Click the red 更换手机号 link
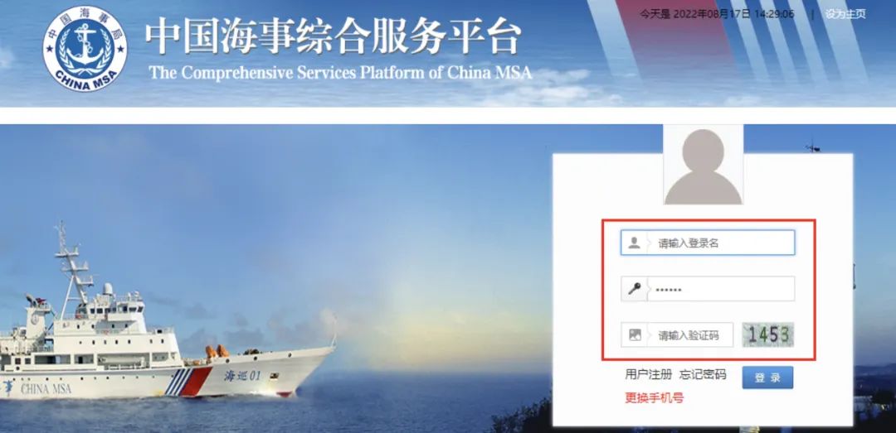Image resolution: width=896 pixels, height=433 pixels. click(x=654, y=398)
